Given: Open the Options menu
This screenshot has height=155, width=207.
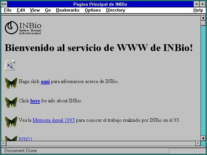Looking at the screenshot, I should [93, 10].
